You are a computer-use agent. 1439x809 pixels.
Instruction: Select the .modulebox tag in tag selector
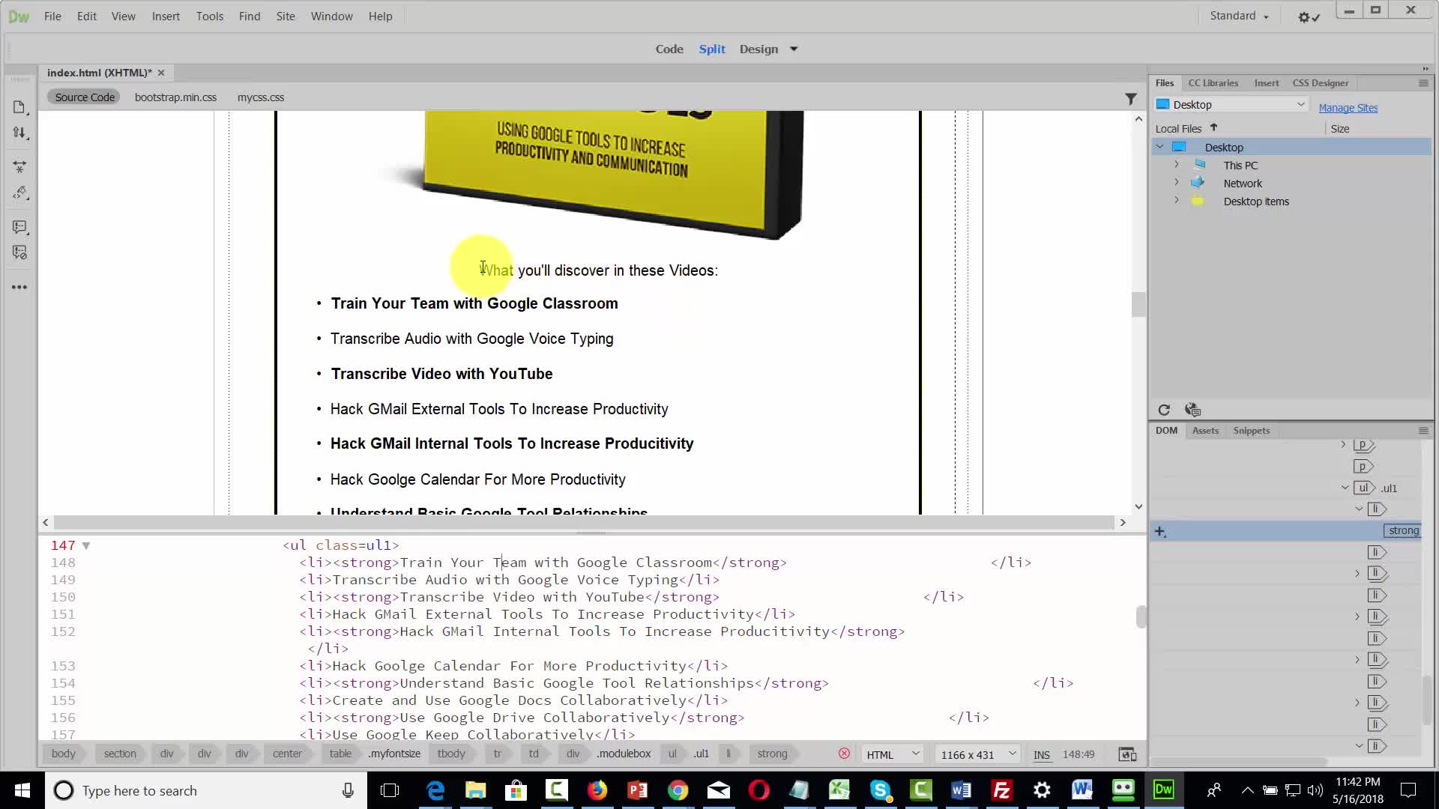(x=624, y=754)
